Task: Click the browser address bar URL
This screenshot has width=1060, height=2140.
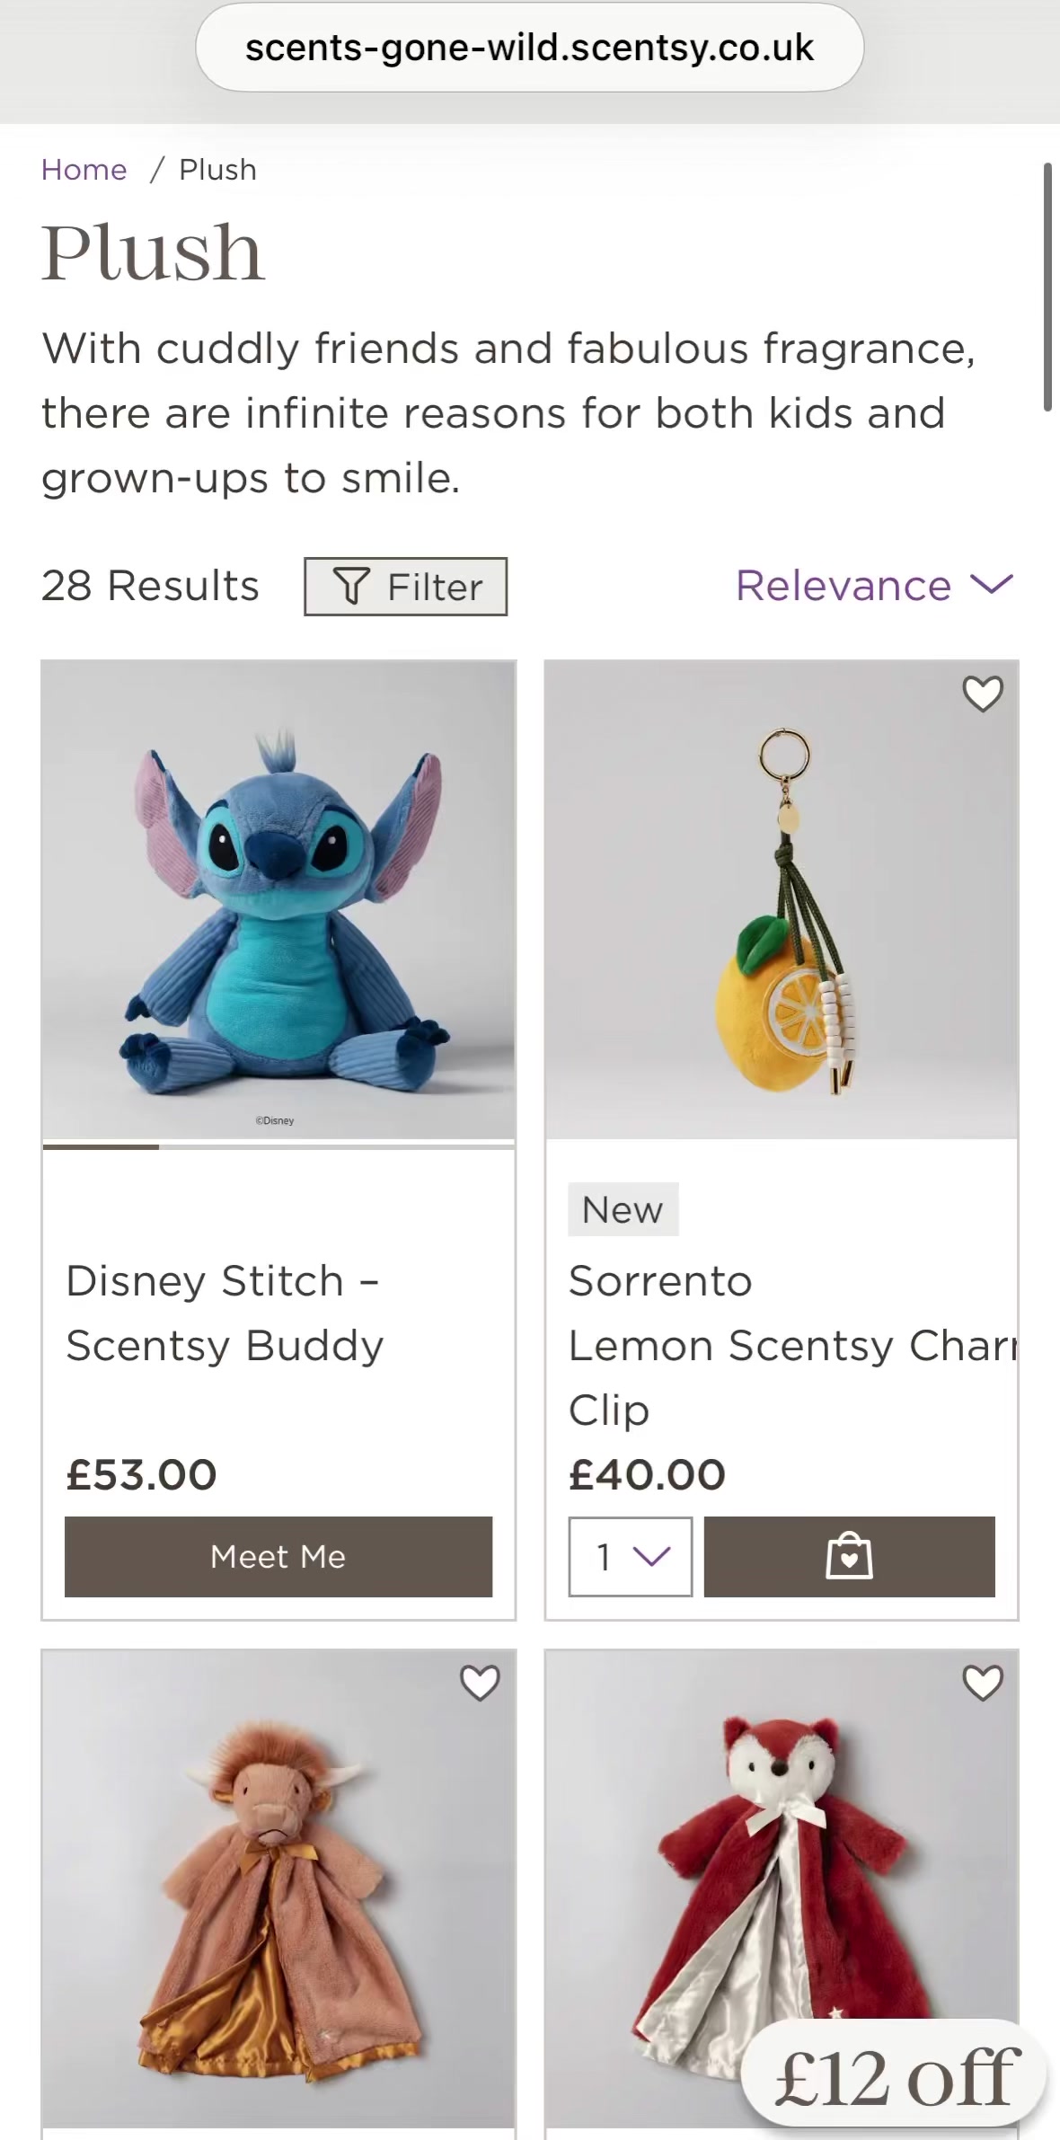Action: point(530,48)
